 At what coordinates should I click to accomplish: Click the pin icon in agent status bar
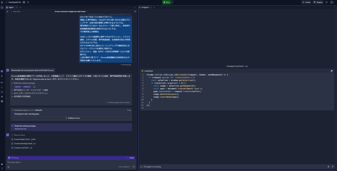point(333,167)
